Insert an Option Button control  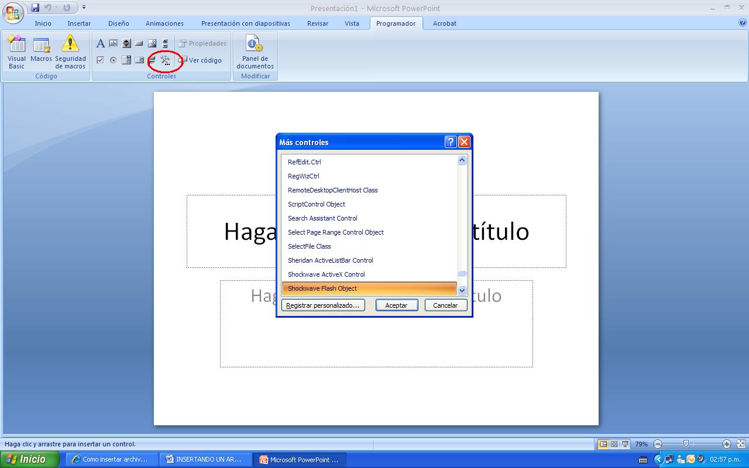tap(113, 60)
